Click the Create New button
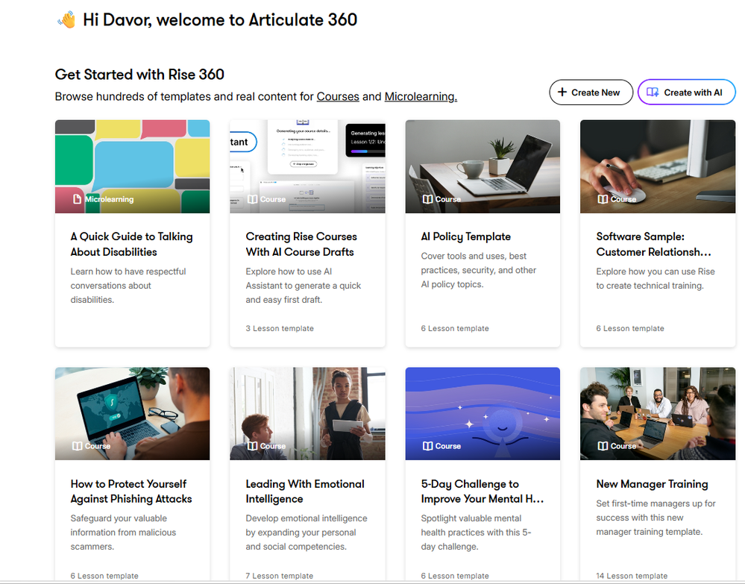The image size is (745, 584). tap(591, 92)
